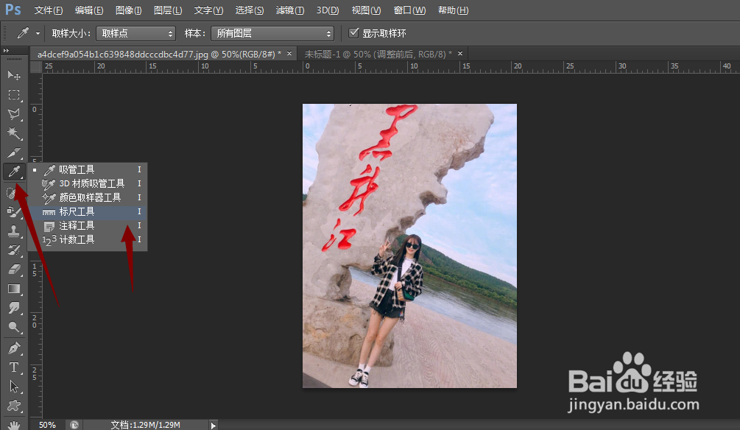Select the History Brush tool

(x=14, y=250)
